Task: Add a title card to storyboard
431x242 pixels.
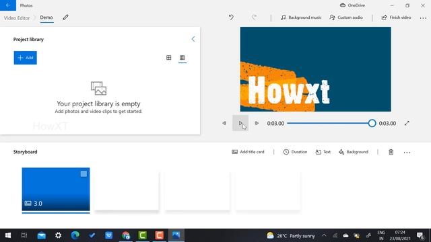Action: point(248,152)
